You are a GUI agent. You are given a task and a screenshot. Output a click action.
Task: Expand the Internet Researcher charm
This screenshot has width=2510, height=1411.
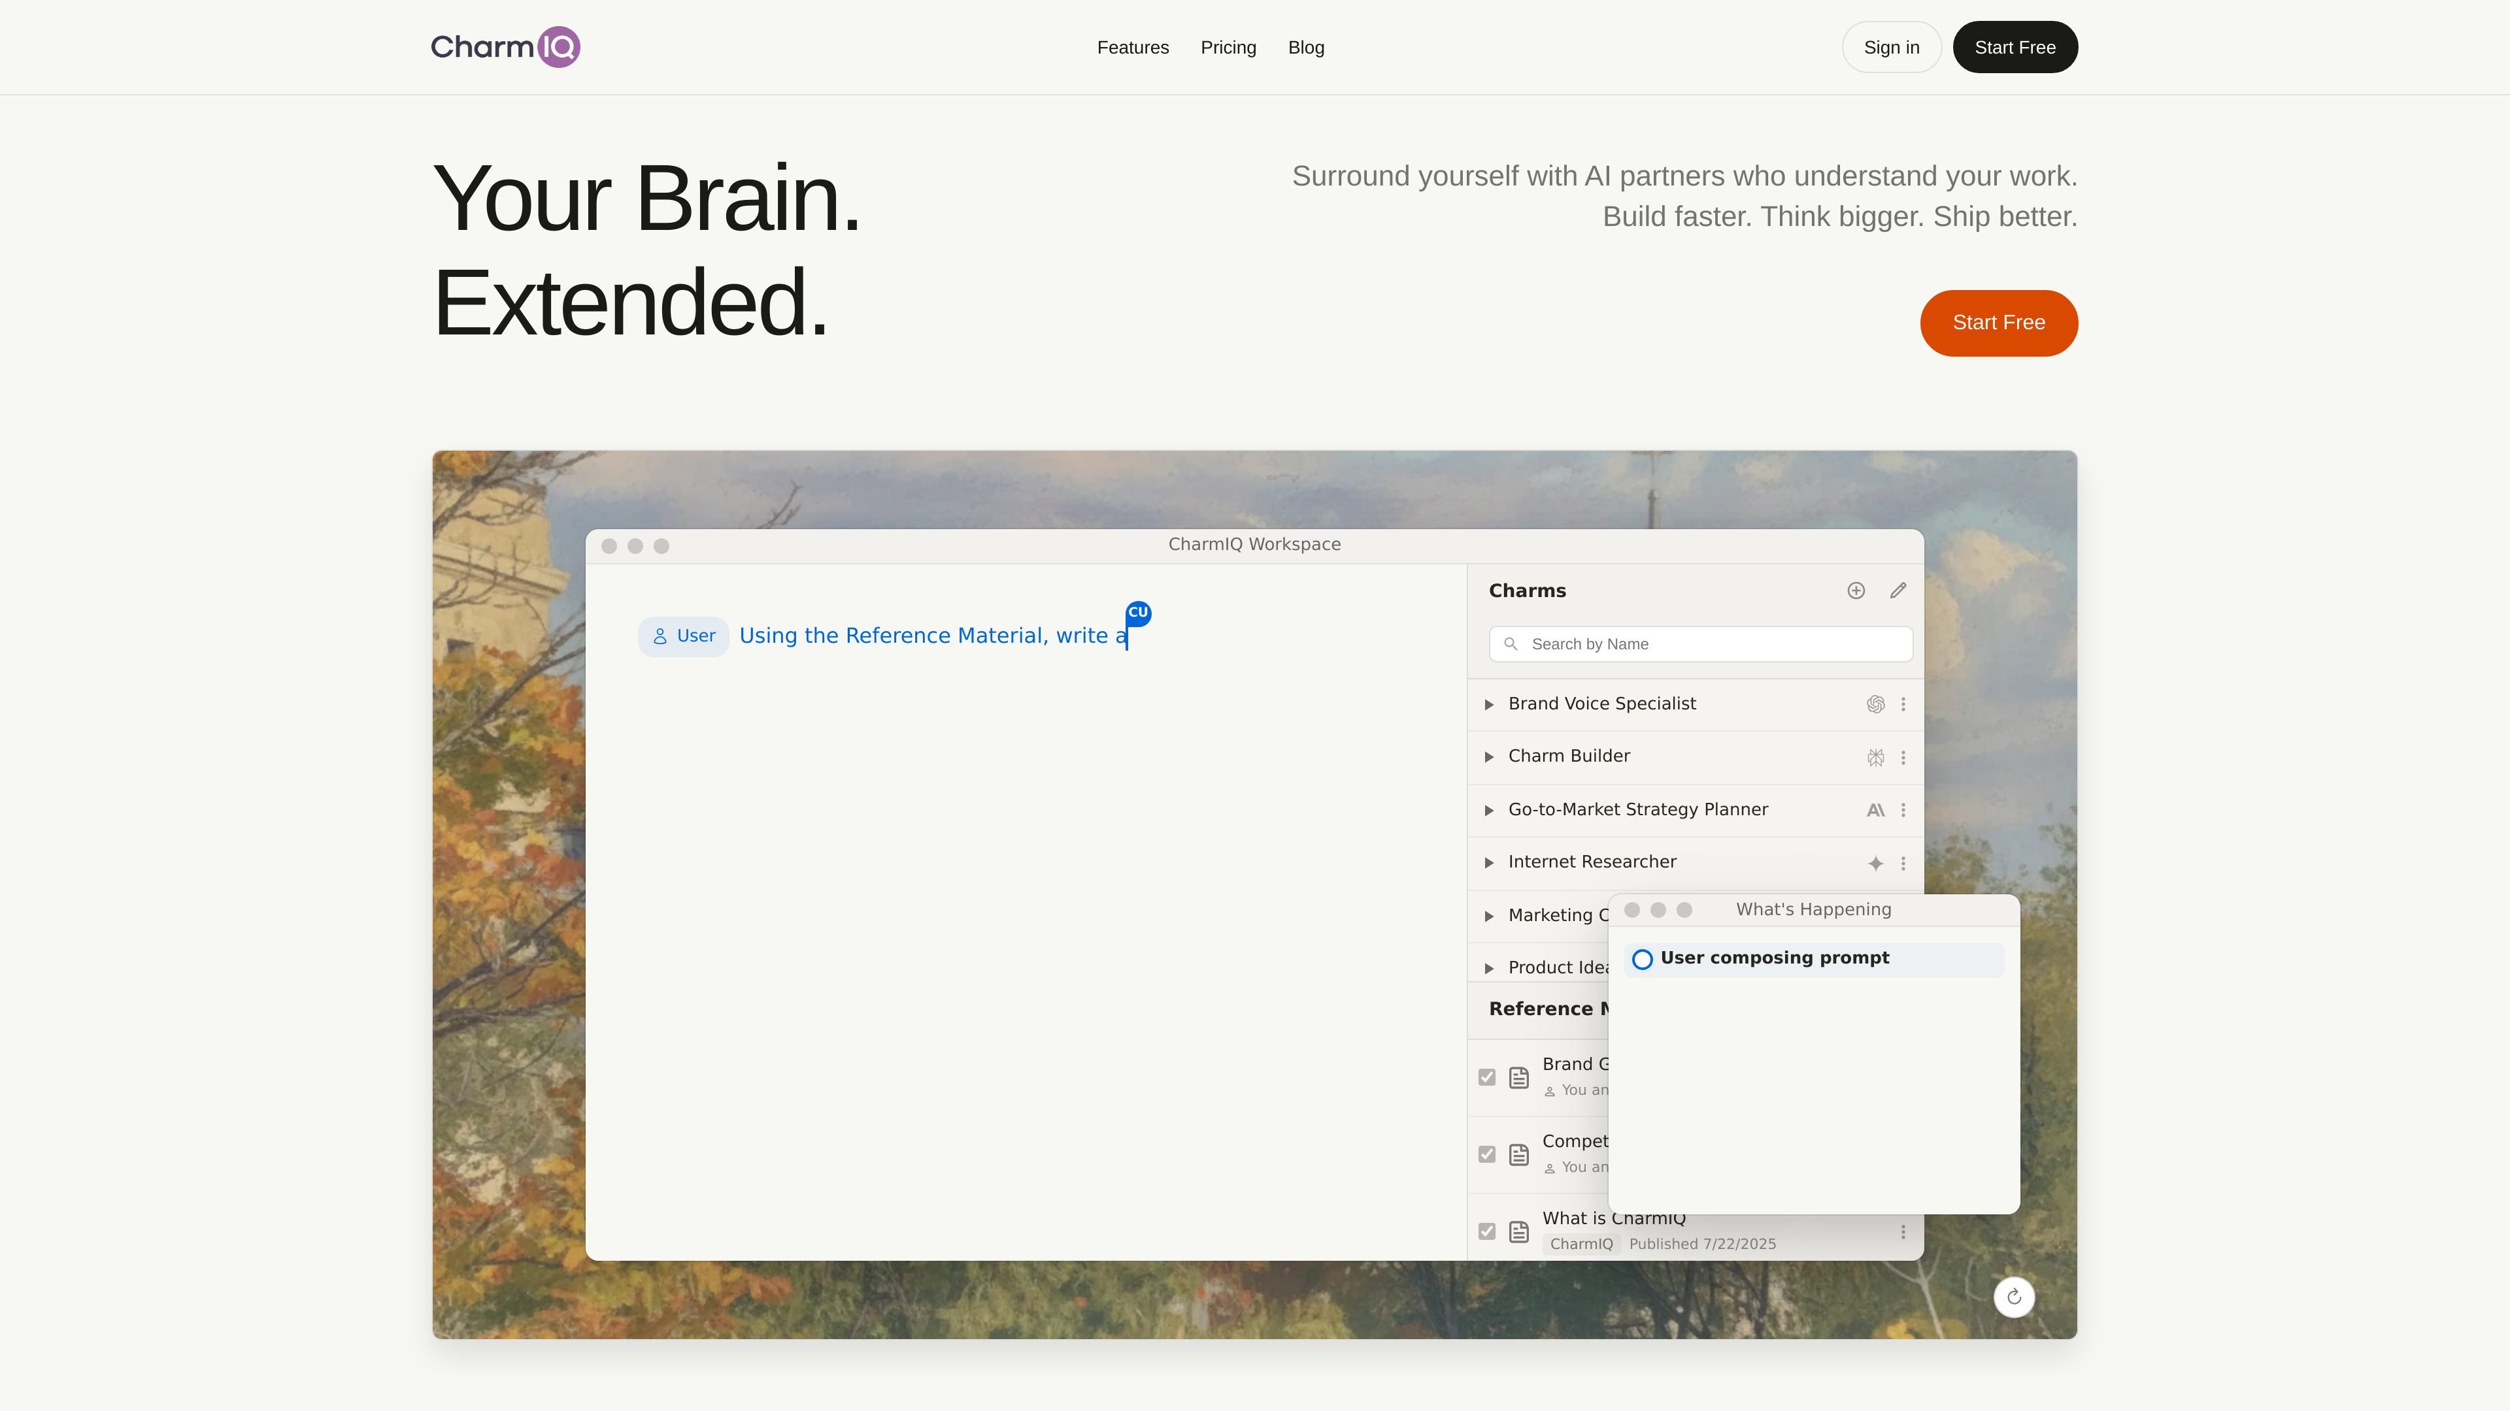(1489, 863)
